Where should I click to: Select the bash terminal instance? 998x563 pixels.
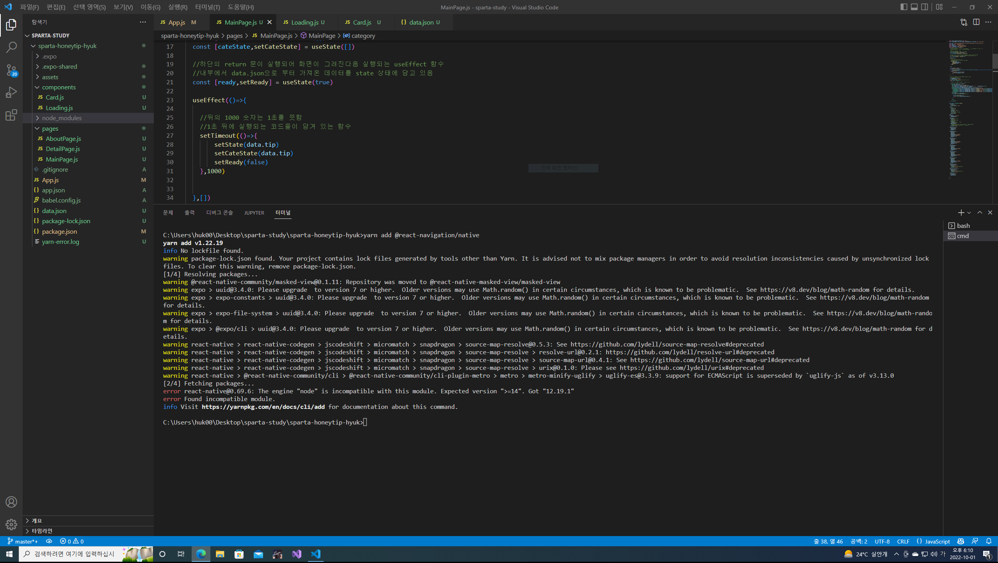pyautogui.click(x=970, y=226)
